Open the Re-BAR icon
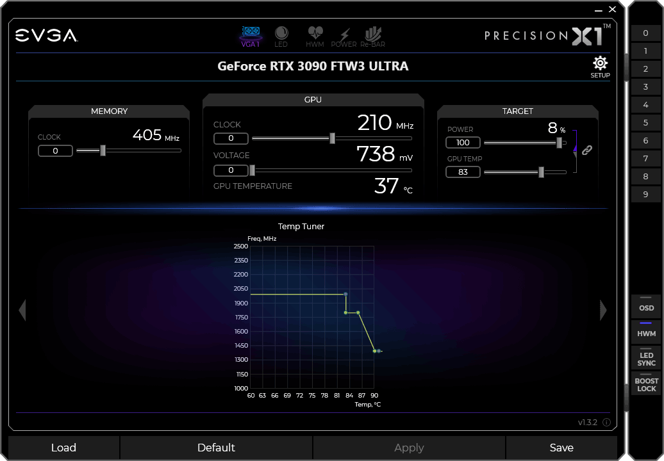The width and height of the screenshot is (664, 461). click(372, 36)
